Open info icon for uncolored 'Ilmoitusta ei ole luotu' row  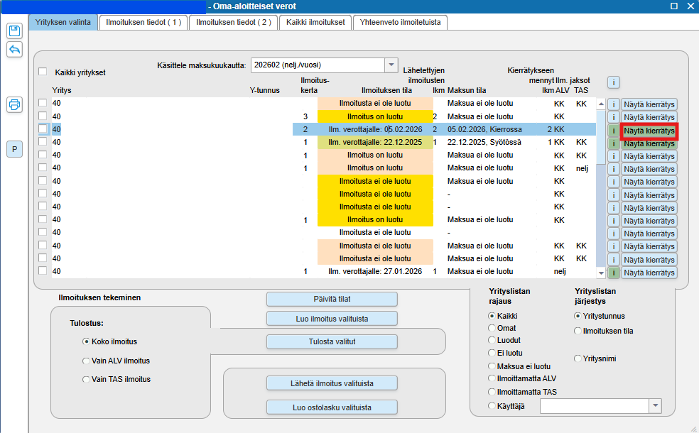[614, 234]
